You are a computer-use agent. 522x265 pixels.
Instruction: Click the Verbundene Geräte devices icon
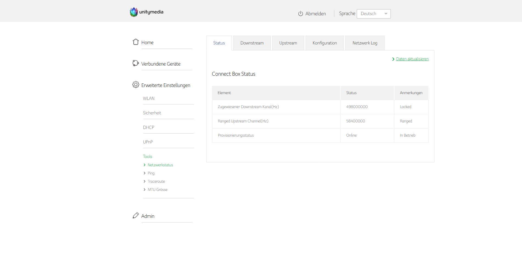136,63
